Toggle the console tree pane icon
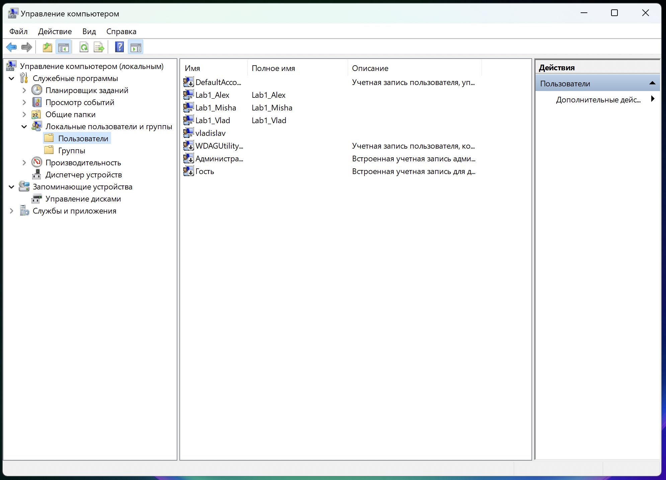The height and width of the screenshot is (480, 666). coord(63,47)
